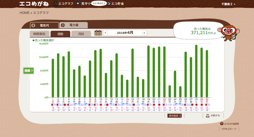Viewport: 254px width, 137px height.
Task: Click the printer icon beside 印刷する
Action: (x=208, y=116)
